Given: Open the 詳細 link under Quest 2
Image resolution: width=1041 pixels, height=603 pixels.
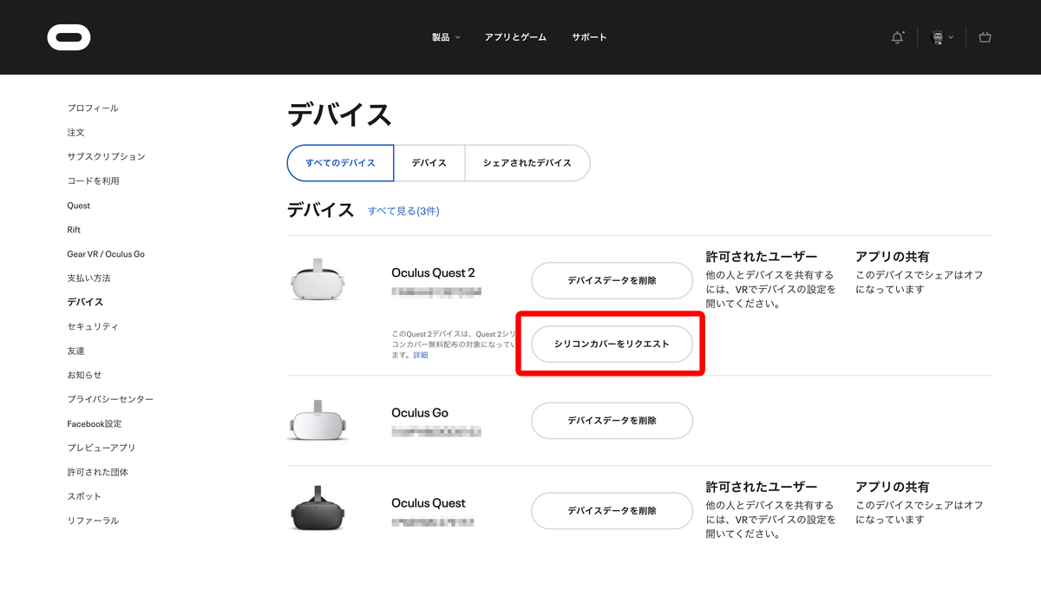Looking at the screenshot, I should pyautogui.click(x=420, y=356).
